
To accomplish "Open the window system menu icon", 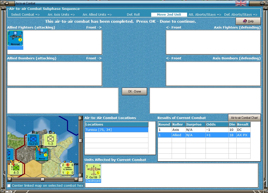I will (7, 3).
